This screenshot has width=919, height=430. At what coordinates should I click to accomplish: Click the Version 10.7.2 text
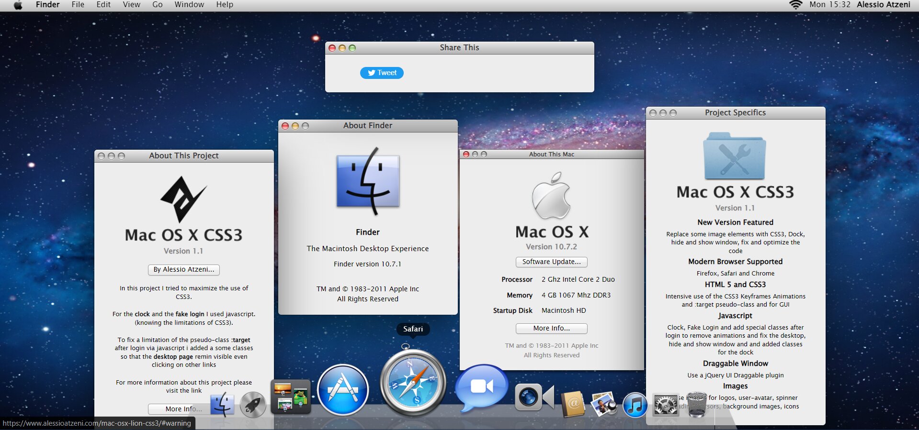[x=552, y=247]
